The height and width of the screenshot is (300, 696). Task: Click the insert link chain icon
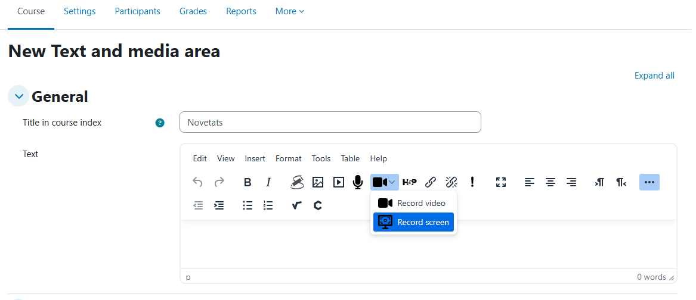pyautogui.click(x=431, y=183)
